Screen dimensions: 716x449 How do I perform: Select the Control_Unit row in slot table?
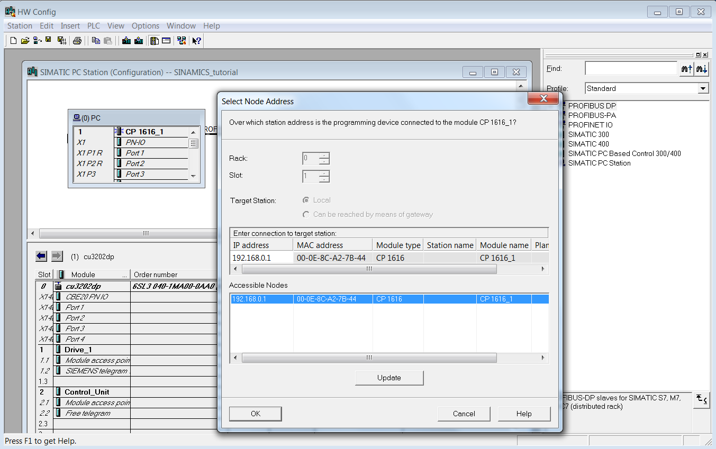click(x=127, y=392)
